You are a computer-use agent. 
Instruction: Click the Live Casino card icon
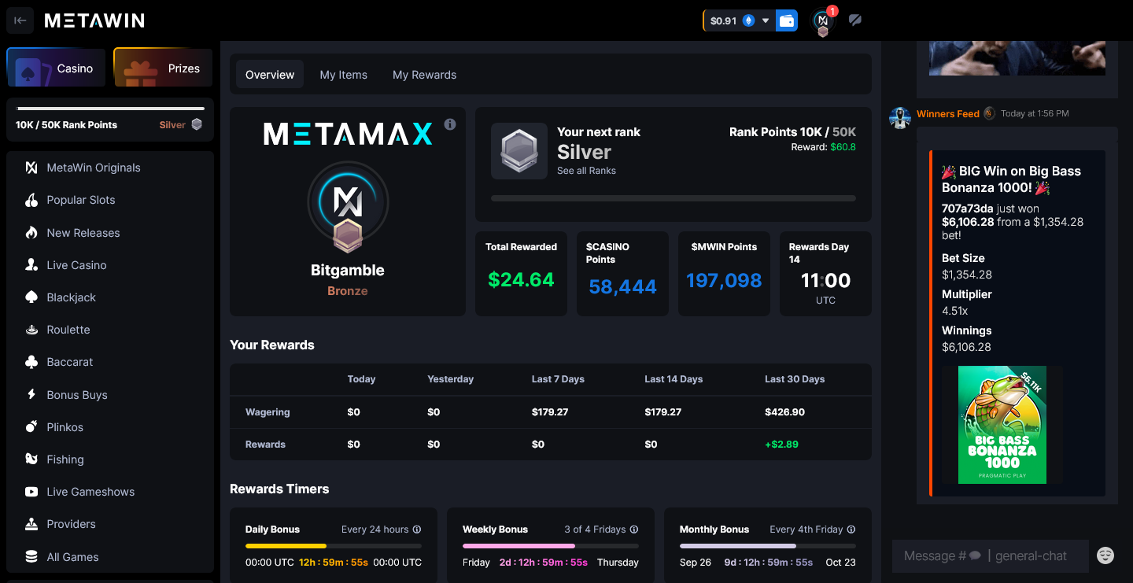(31, 265)
